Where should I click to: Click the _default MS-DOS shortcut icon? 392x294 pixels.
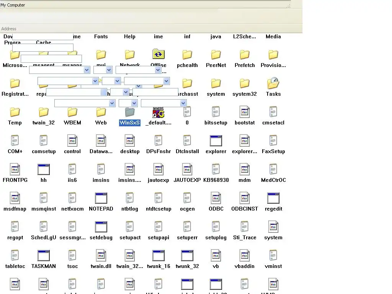coord(158,112)
